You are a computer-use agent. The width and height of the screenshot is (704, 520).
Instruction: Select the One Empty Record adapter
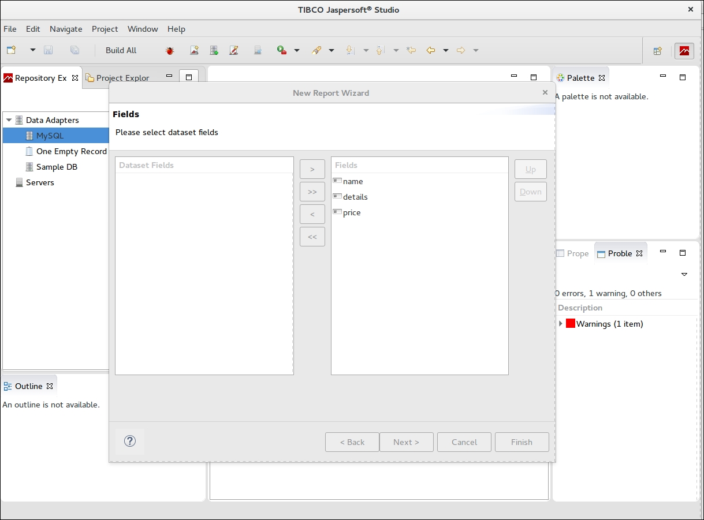[71, 151]
